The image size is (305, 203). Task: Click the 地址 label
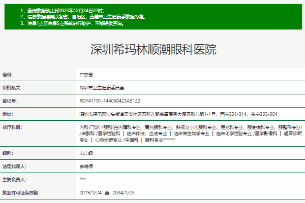click(8, 114)
